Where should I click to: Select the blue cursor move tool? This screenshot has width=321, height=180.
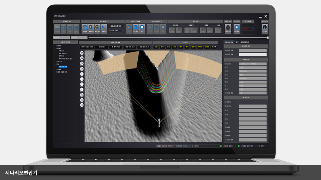point(104,28)
